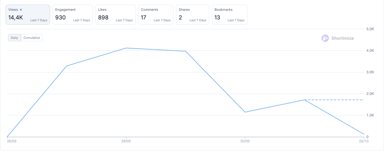
Task: Click the Shortimize logo icon
Action: 325,38
